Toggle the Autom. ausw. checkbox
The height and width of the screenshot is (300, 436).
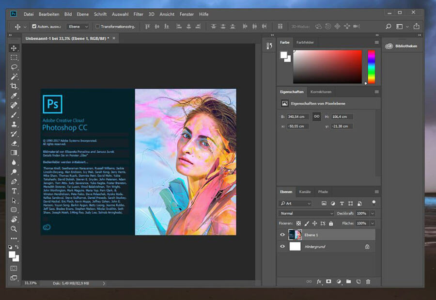click(x=34, y=27)
